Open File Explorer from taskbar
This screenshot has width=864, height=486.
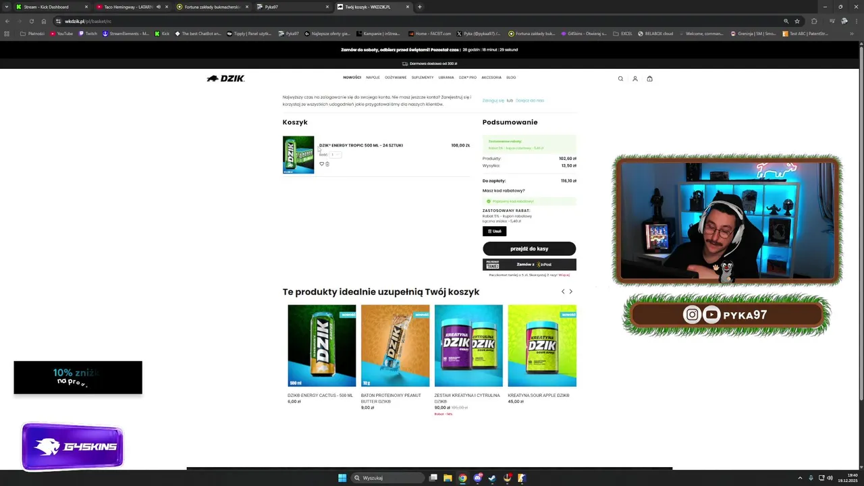pyautogui.click(x=448, y=478)
